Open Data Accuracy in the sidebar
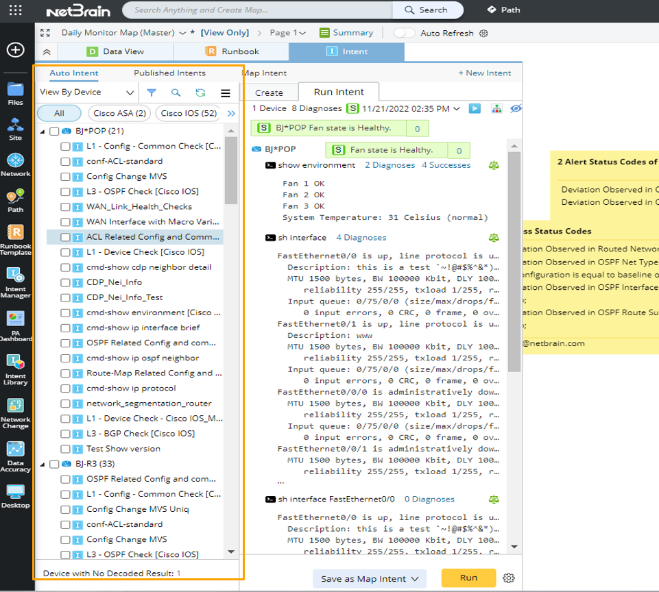The width and height of the screenshot is (659, 592). click(x=16, y=457)
